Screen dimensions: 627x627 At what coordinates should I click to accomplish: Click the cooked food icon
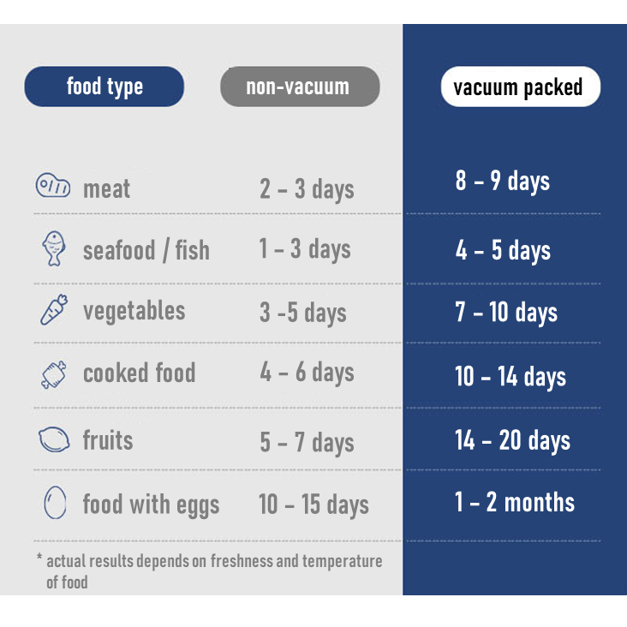click(53, 374)
